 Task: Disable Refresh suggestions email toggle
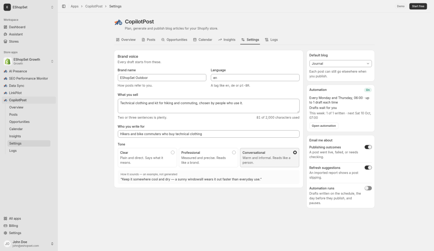(368, 168)
